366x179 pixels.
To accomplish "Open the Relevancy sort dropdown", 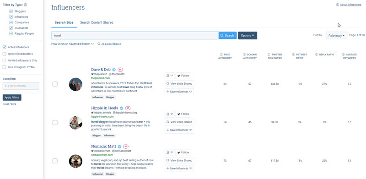I will tap(336, 36).
